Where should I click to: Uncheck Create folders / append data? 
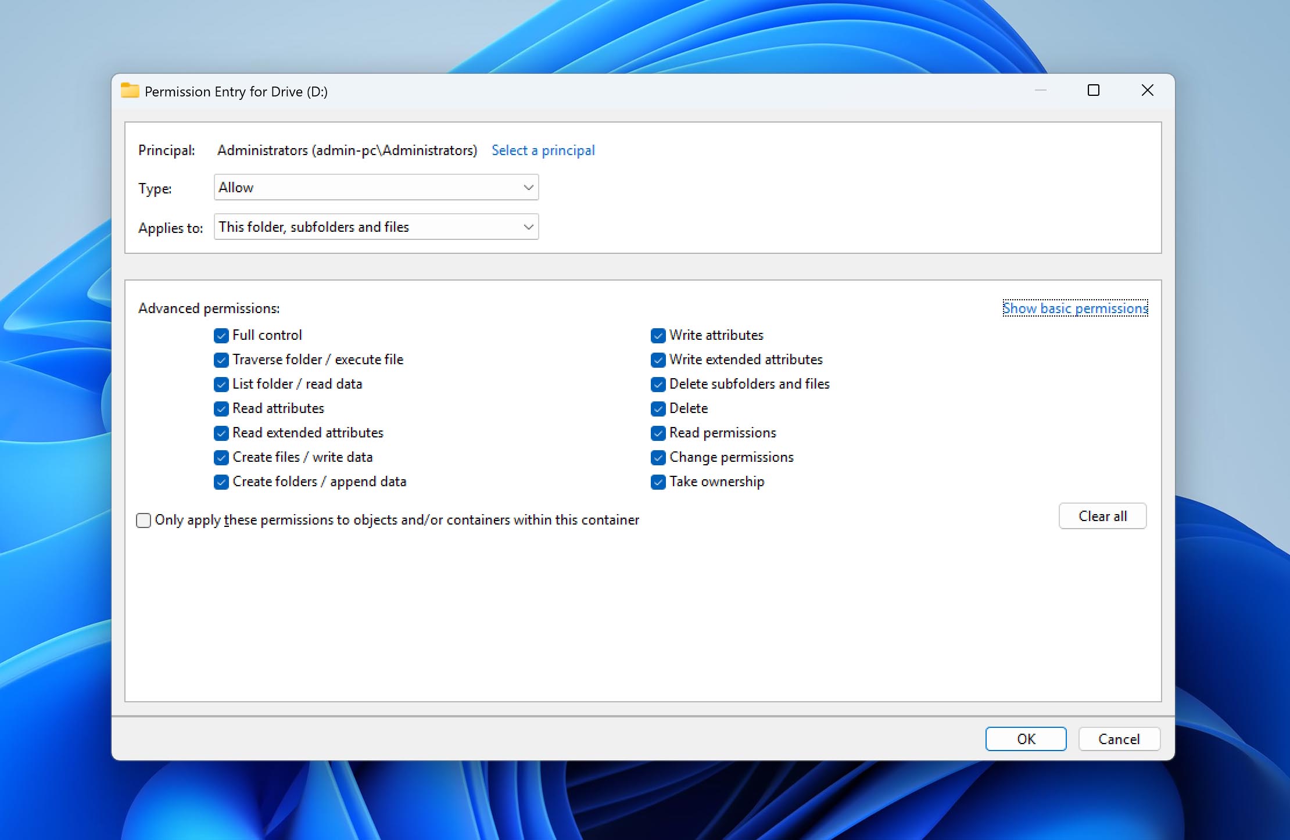221,482
